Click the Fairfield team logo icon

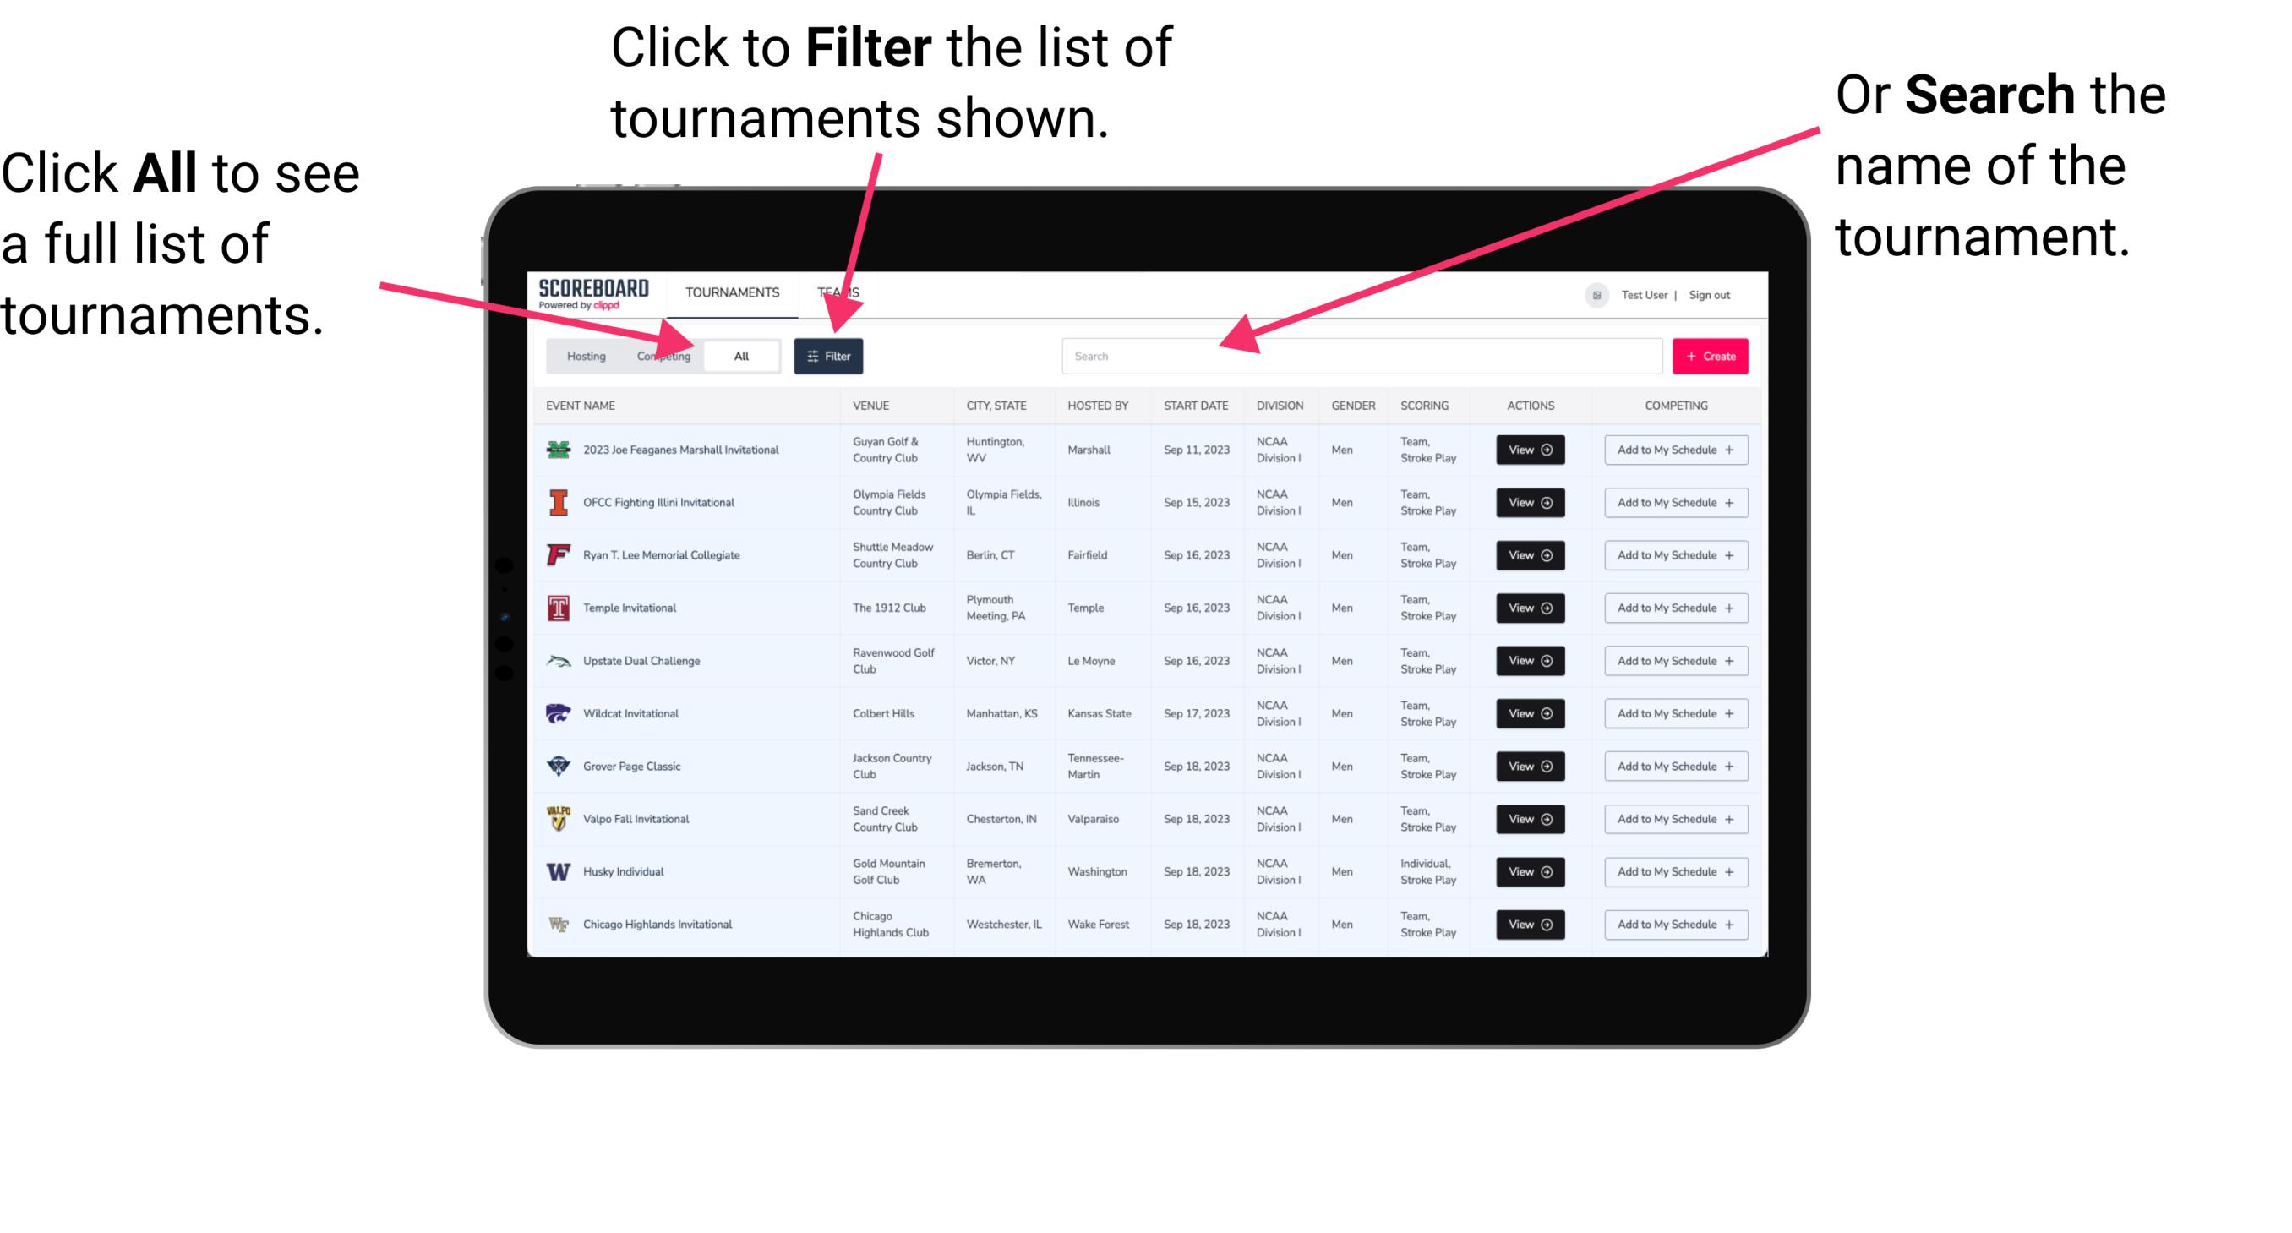tap(554, 554)
